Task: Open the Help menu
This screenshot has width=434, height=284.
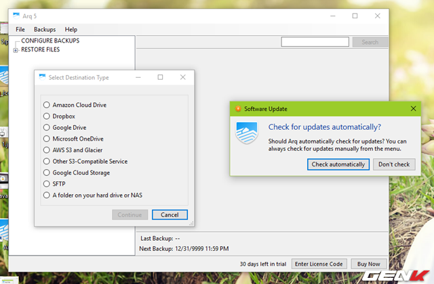Action: tap(71, 30)
